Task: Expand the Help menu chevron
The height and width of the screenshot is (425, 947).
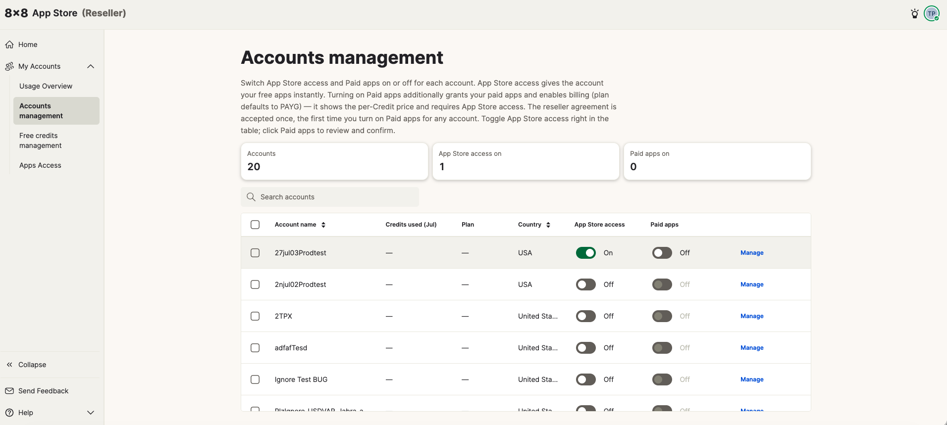Action: coord(91,413)
